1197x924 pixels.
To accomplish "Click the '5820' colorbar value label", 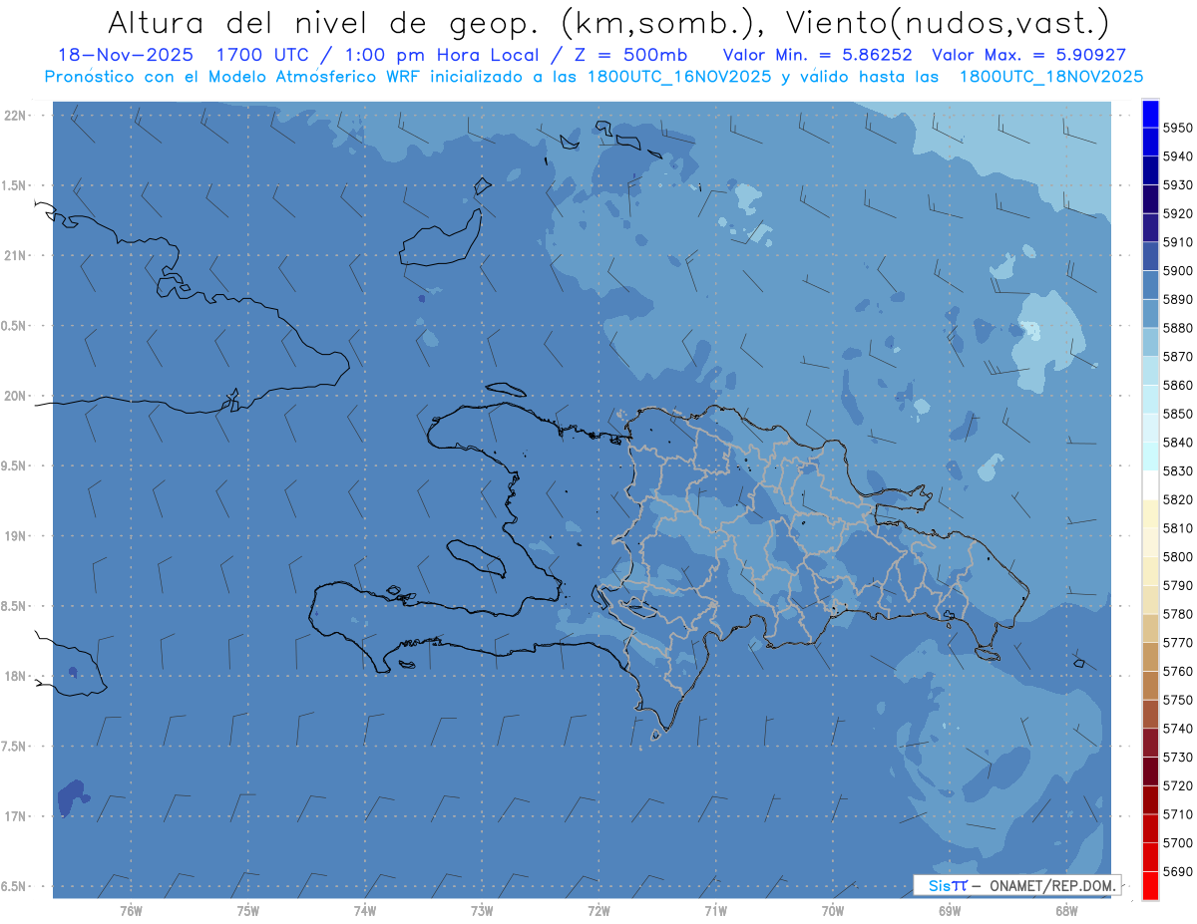I will pyautogui.click(x=1177, y=499).
